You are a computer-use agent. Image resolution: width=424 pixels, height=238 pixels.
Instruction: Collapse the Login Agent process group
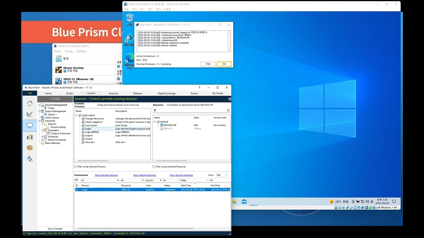77,115
